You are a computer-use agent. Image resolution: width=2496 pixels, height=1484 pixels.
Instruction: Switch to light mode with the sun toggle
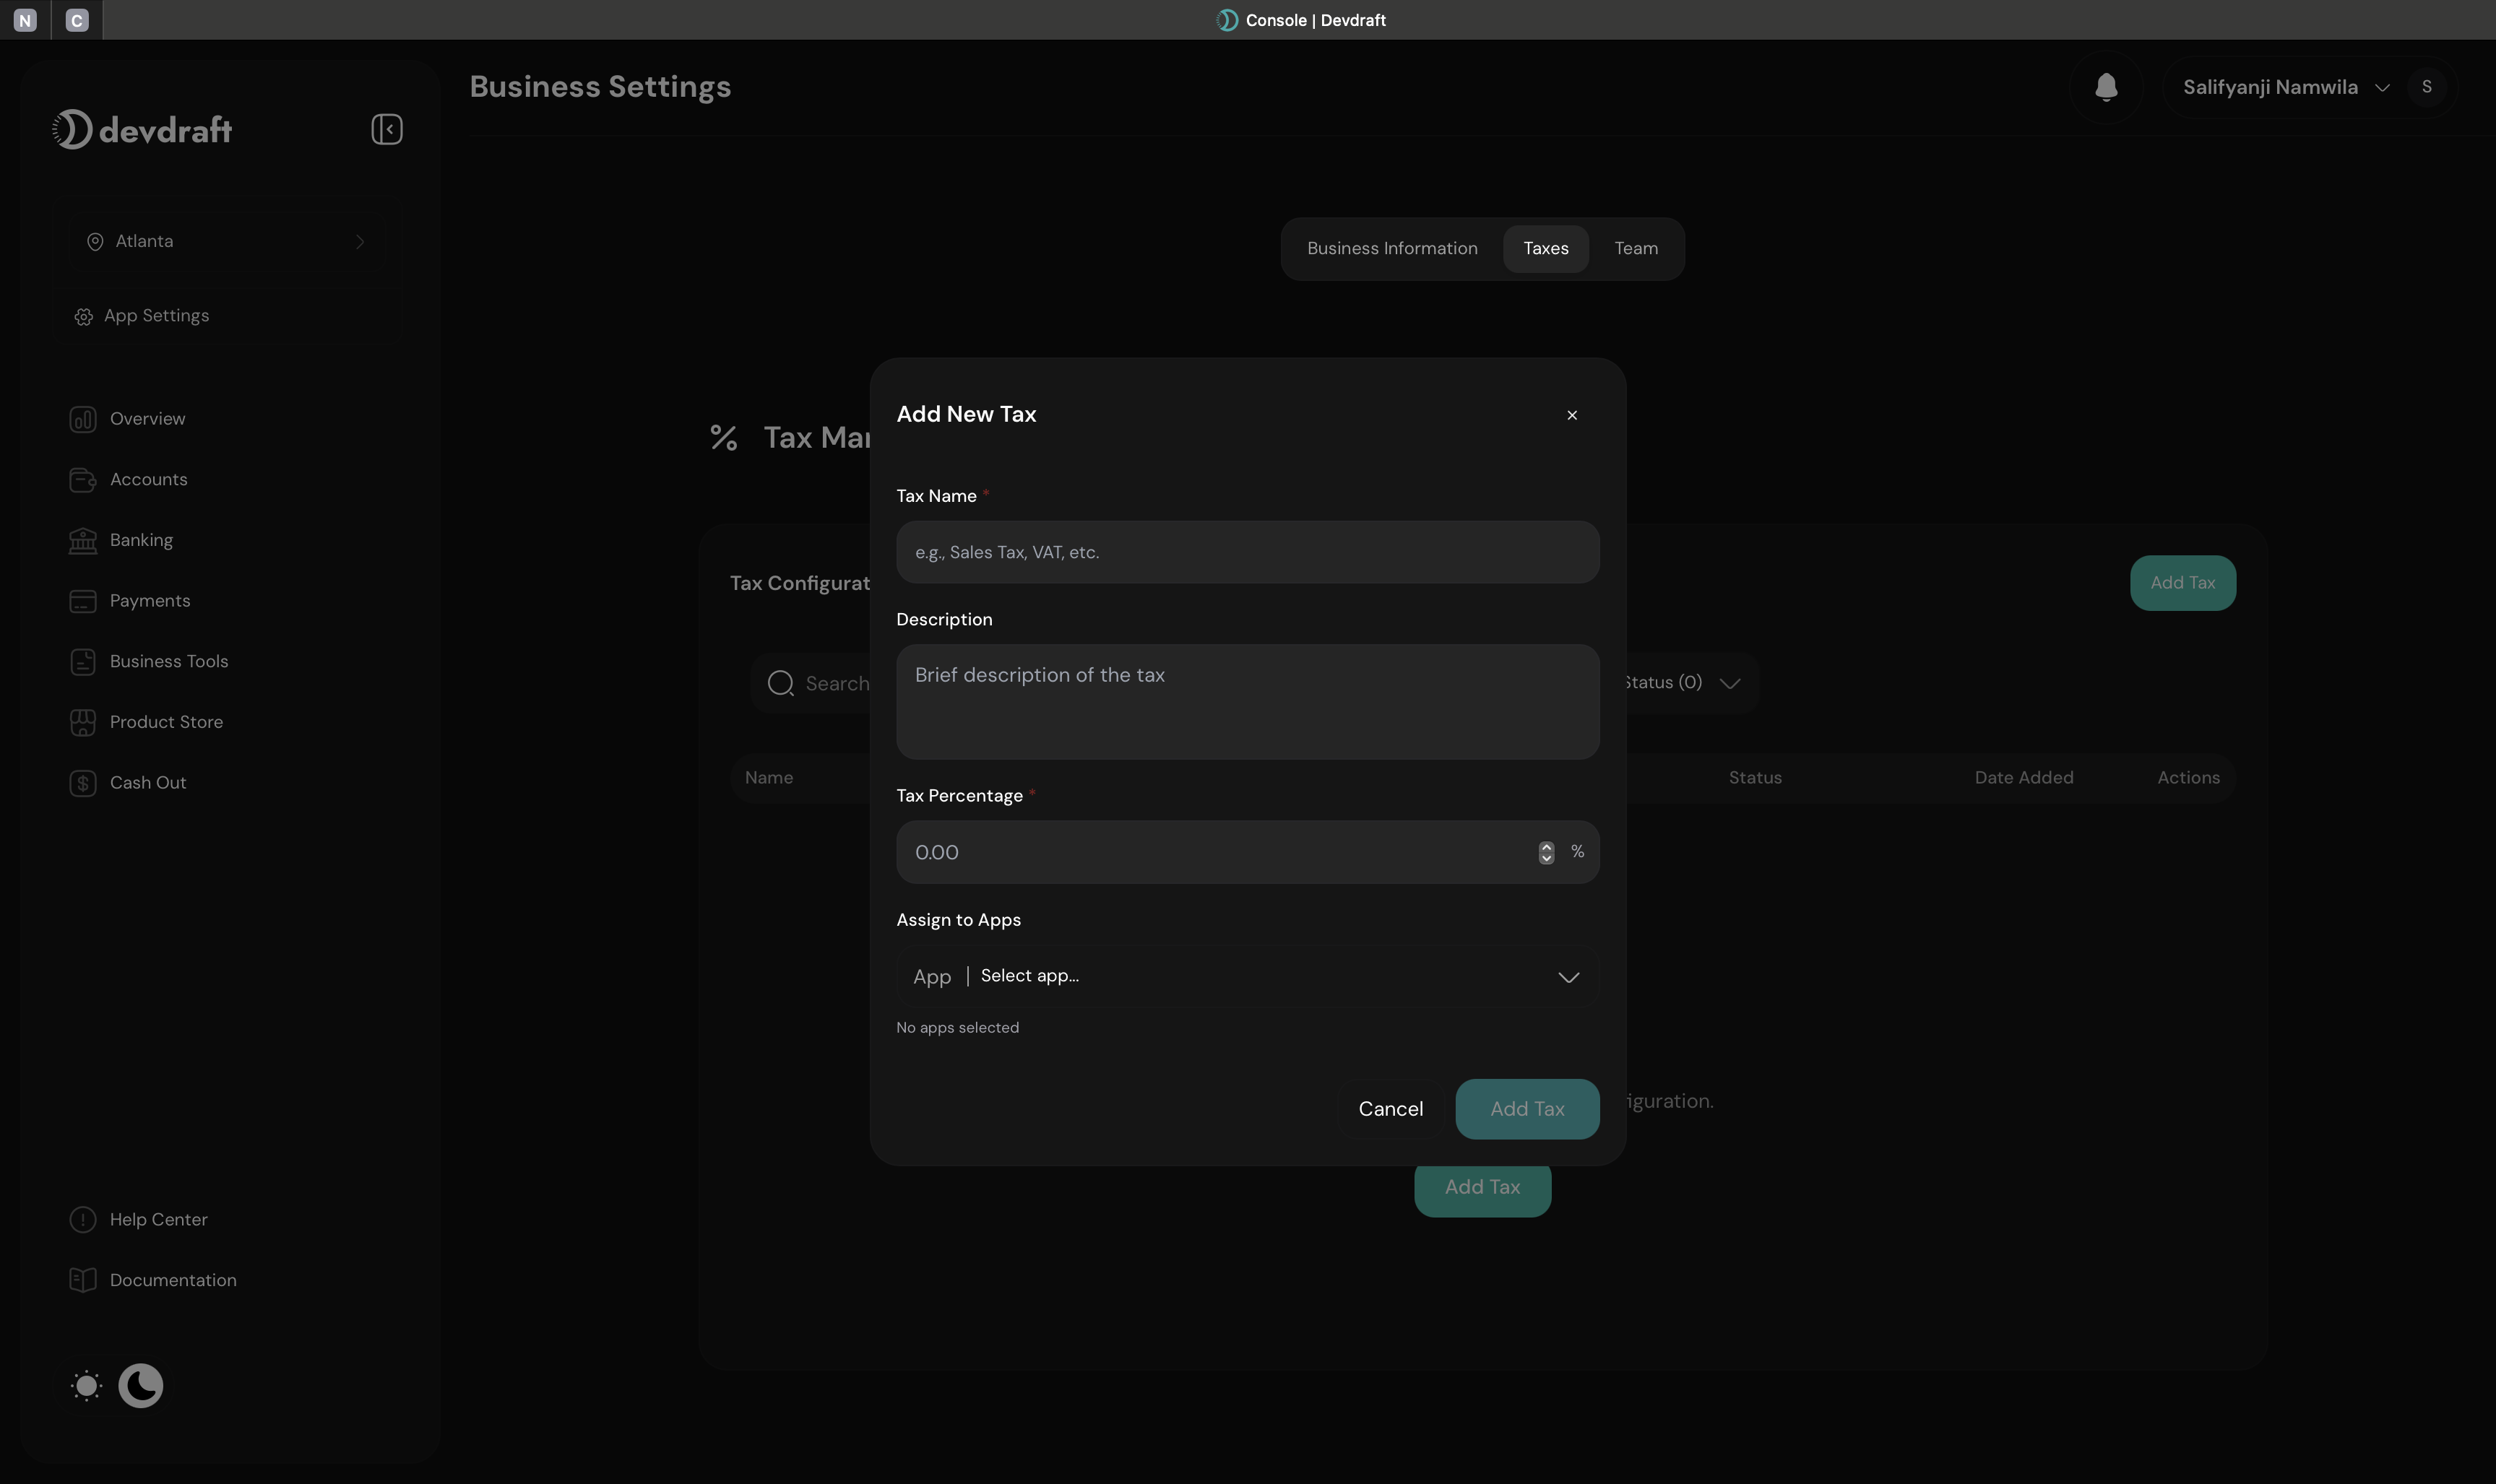[x=86, y=1386]
